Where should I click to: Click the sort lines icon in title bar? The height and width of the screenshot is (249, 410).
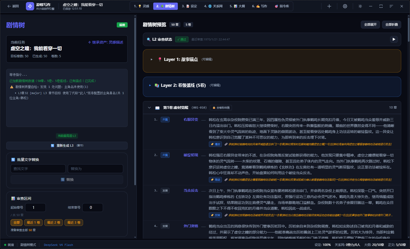[391, 6]
